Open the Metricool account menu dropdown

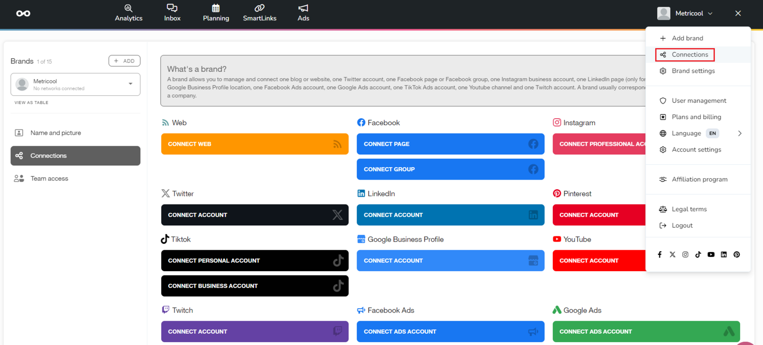685,13
